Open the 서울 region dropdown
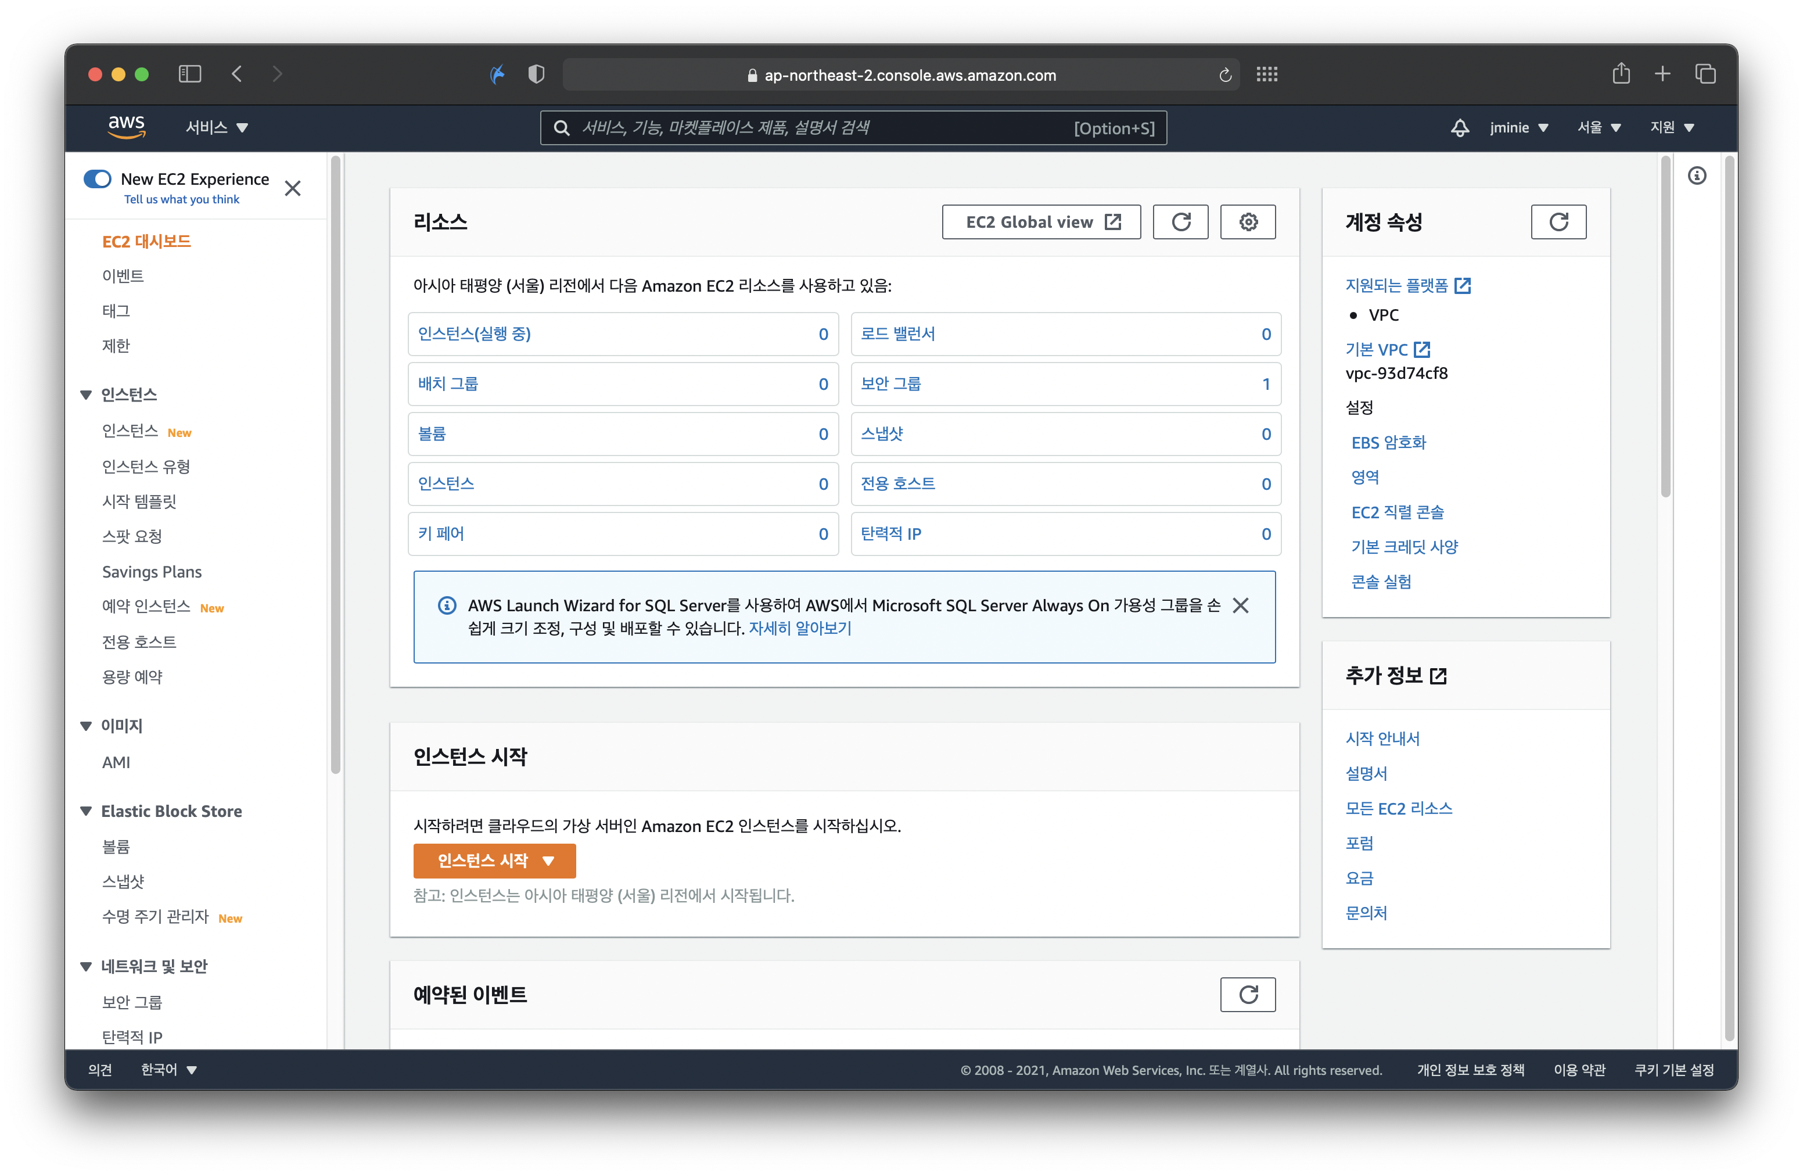Image resolution: width=1803 pixels, height=1176 pixels. (x=1599, y=127)
